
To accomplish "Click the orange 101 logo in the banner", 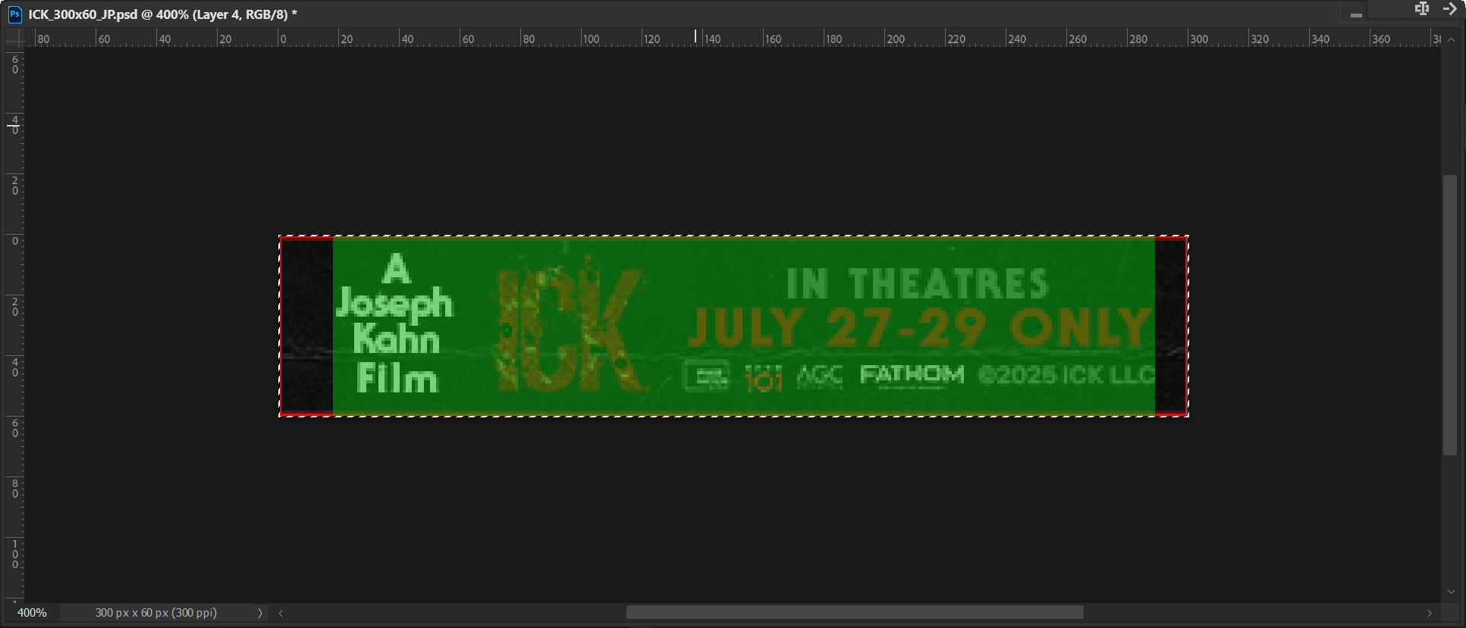I will click(x=763, y=377).
